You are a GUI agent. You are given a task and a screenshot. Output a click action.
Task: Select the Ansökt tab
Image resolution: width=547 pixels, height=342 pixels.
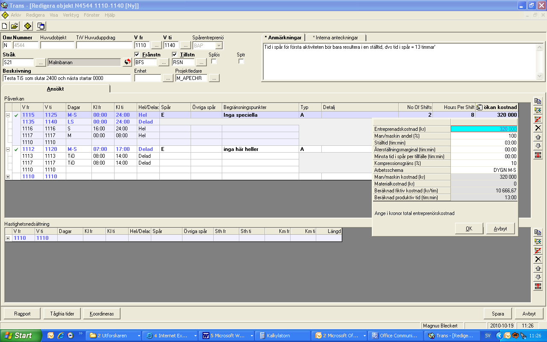pos(56,89)
